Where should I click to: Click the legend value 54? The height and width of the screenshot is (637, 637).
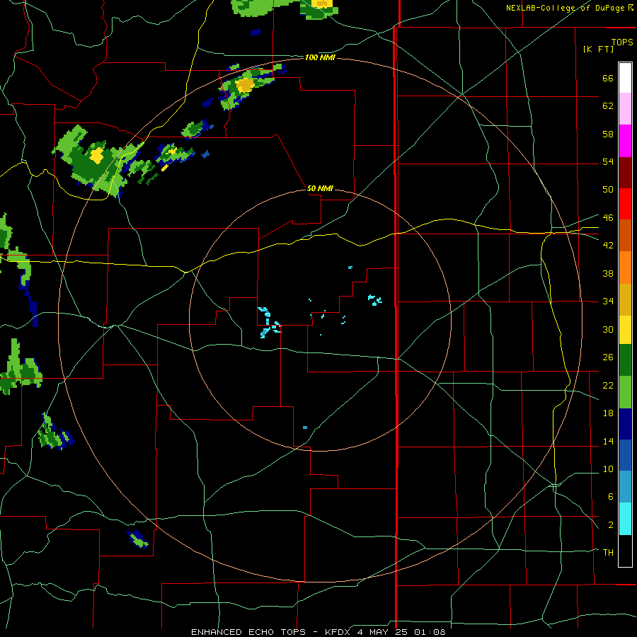pyautogui.click(x=608, y=161)
